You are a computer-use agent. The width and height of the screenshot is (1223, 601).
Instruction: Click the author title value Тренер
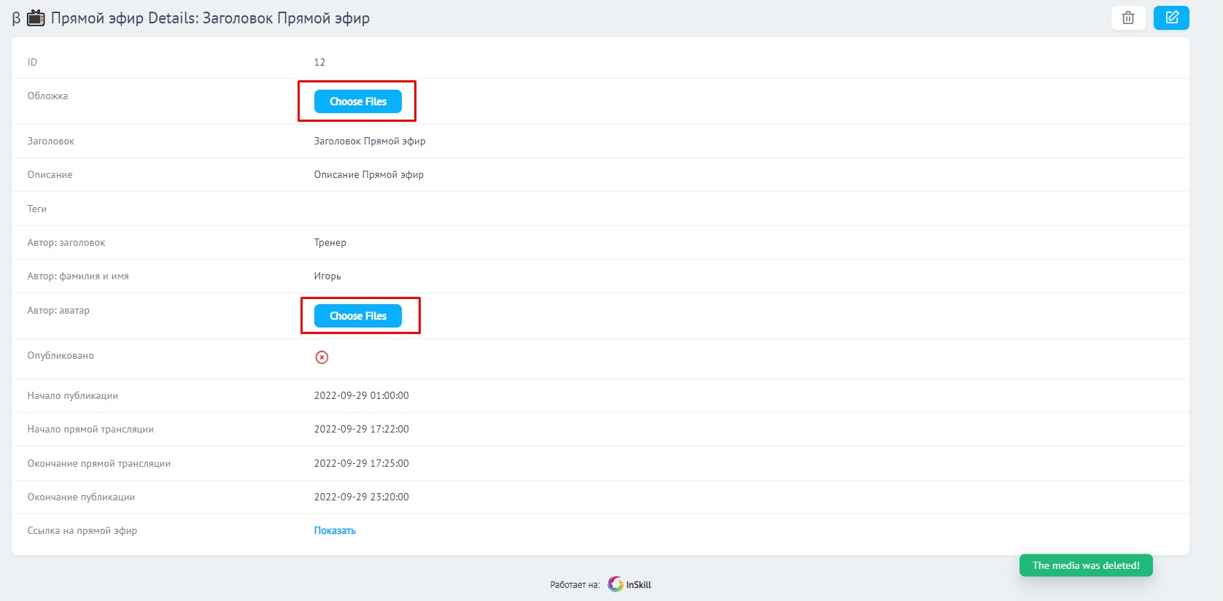[330, 243]
